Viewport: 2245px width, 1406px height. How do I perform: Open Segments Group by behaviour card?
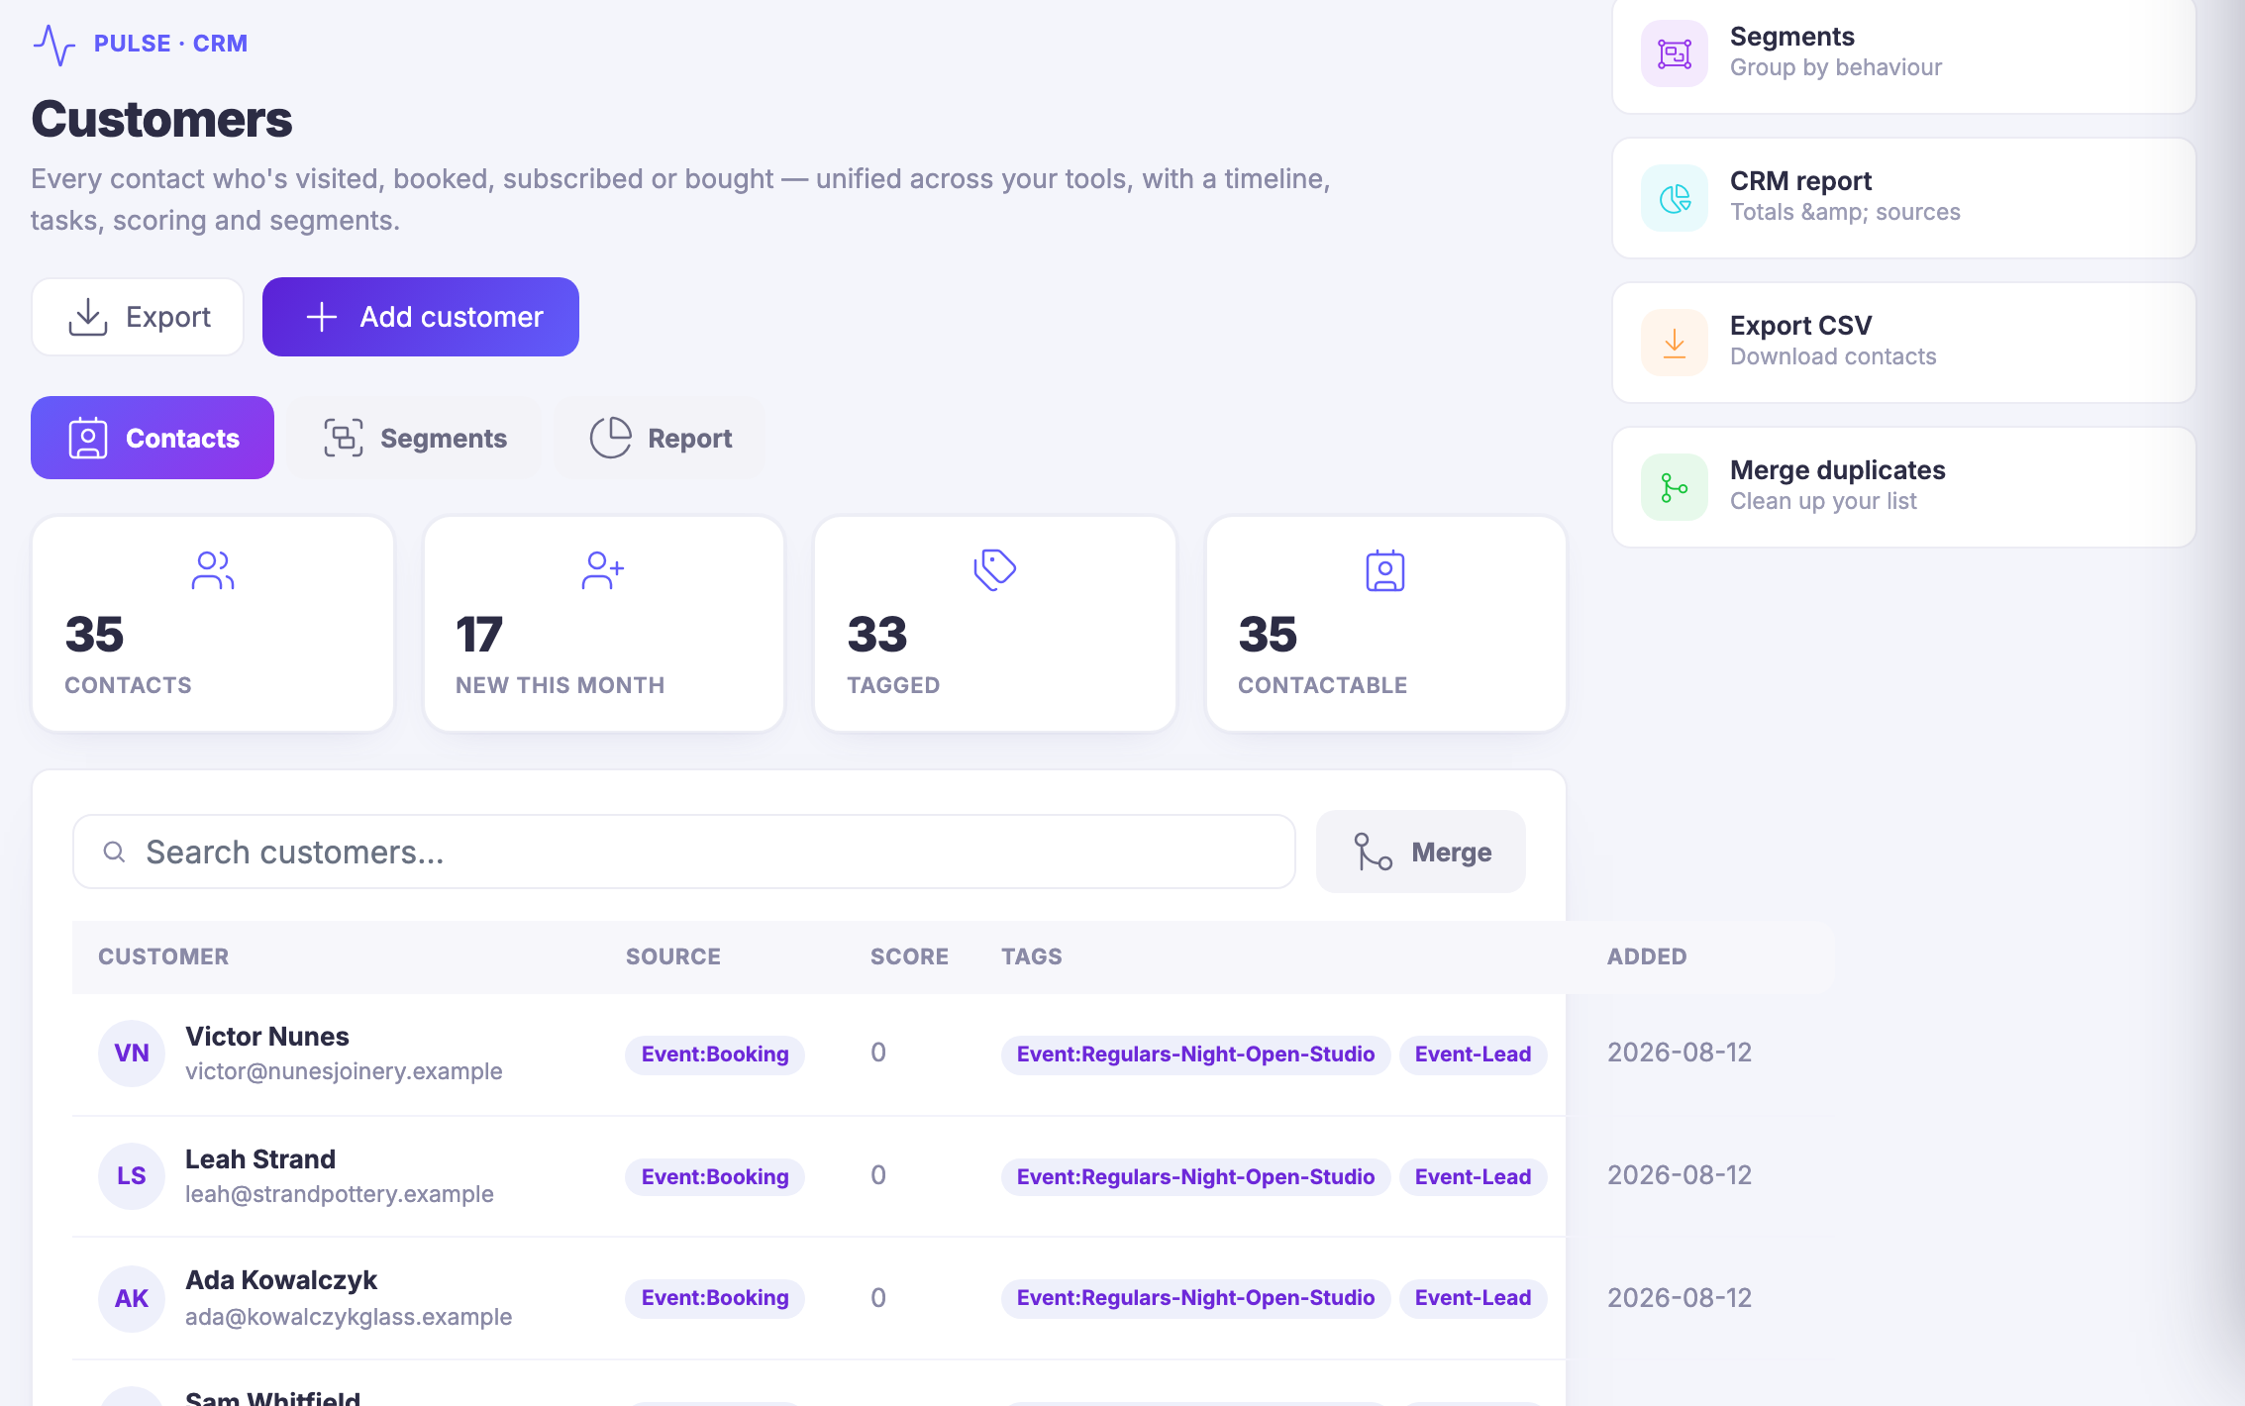(x=1903, y=53)
